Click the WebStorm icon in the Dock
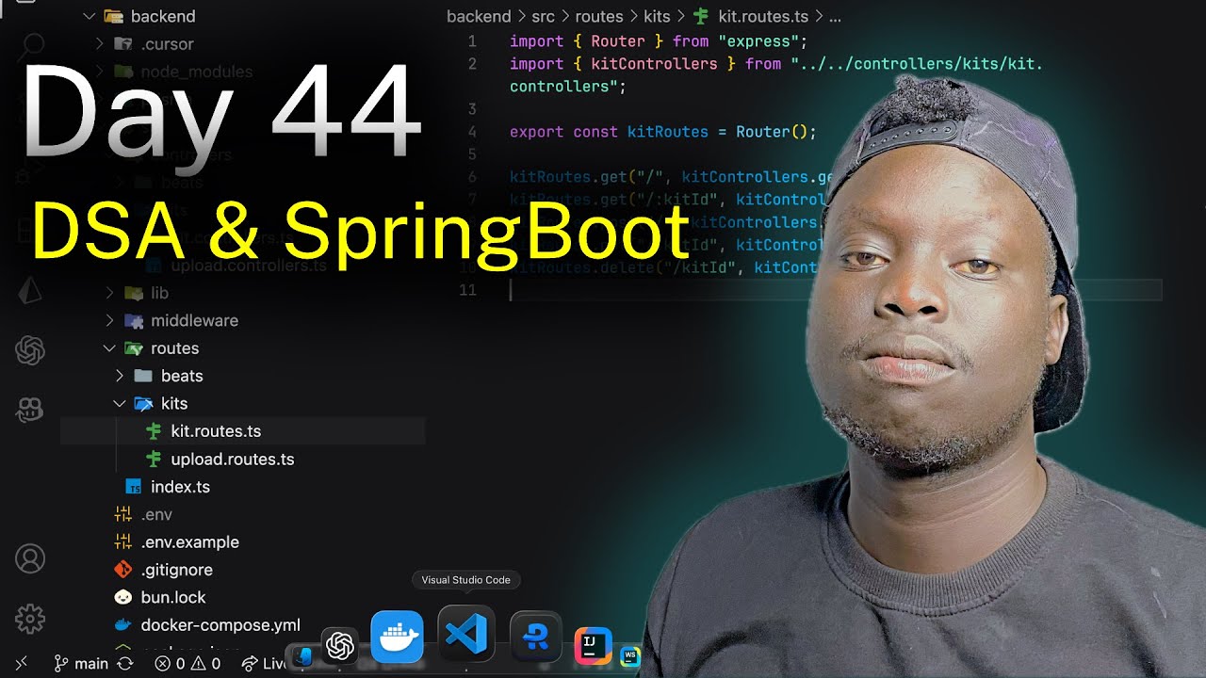The height and width of the screenshot is (678, 1206). 630,656
